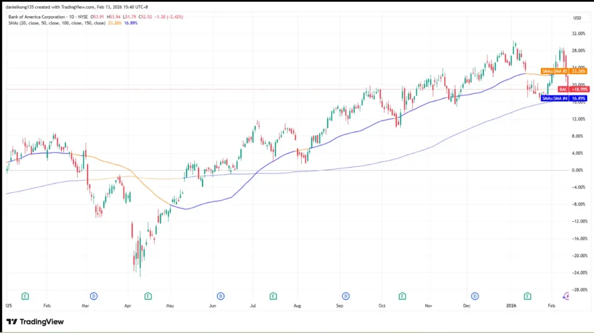Click the 8.00% axis label
The height and width of the screenshot is (333, 594).
578,136
